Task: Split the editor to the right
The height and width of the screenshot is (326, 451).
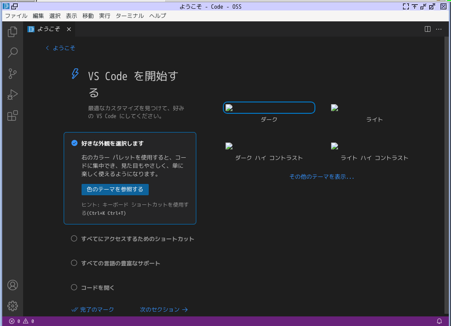Action: [427, 29]
